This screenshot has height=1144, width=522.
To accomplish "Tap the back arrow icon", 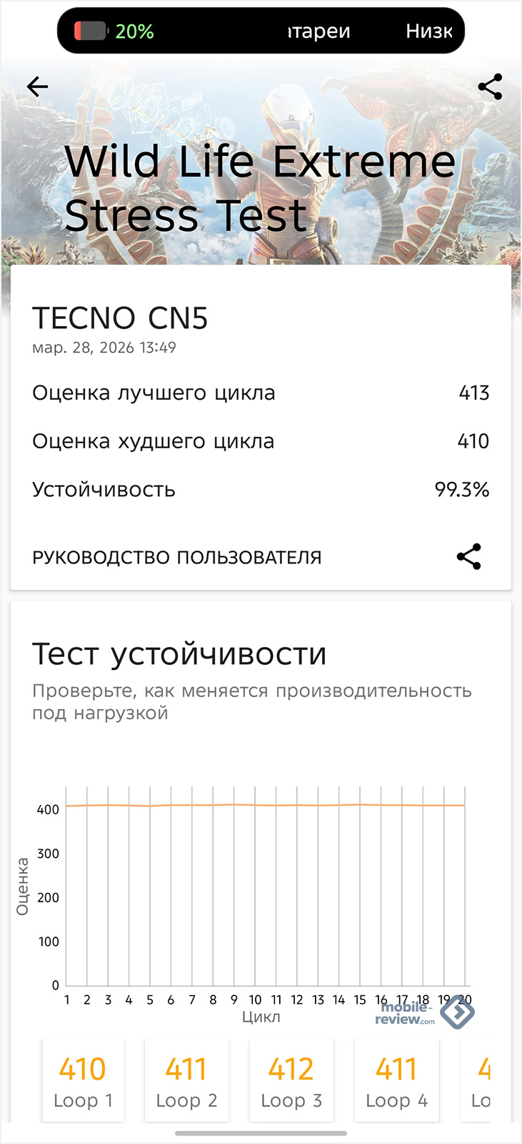I will pyautogui.click(x=37, y=87).
